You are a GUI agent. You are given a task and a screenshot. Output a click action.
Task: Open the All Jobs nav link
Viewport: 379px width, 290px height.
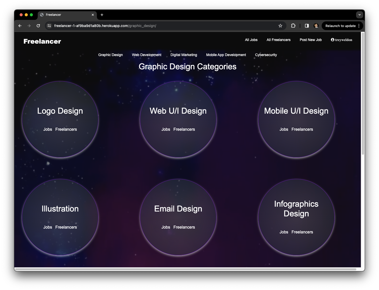[x=251, y=40]
